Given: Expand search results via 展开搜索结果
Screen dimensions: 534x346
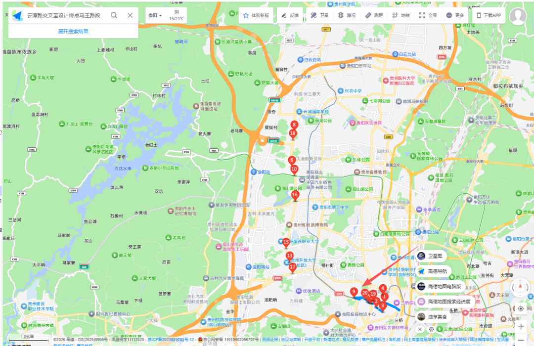Looking at the screenshot, I should (x=73, y=31).
